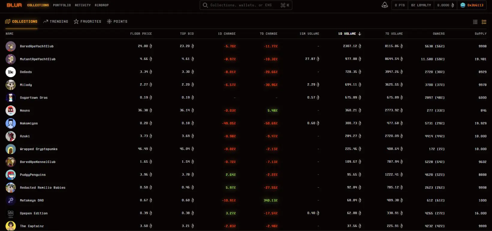Open the MutantApeYachtClub avatar icon

click(x=11, y=59)
